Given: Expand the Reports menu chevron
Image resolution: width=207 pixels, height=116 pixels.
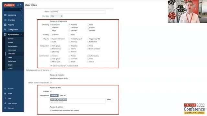Looking at the screenshot, I should pos(22,25).
